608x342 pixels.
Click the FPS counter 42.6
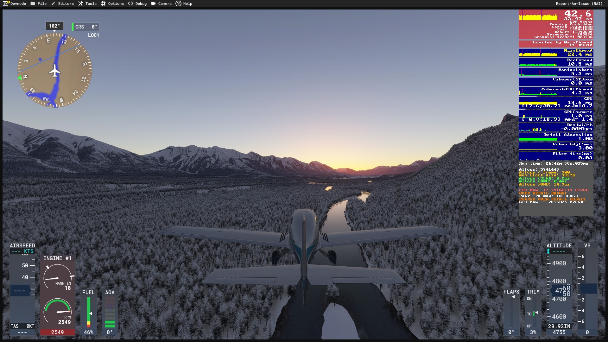[x=578, y=14]
